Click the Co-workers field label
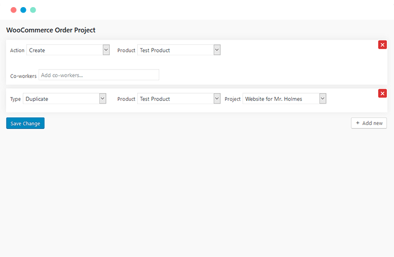This screenshot has height=257, width=394. pyautogui.click(x=24, y=76)
